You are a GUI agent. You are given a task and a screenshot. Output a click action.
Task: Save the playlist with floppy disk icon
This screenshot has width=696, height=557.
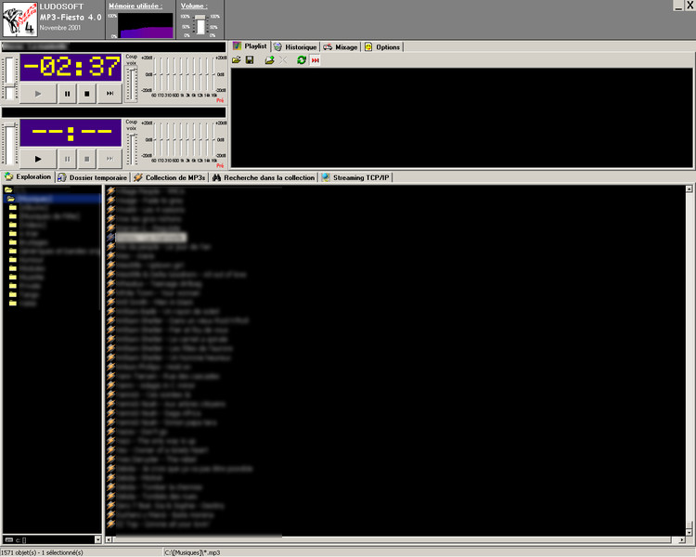click(250, 60)
